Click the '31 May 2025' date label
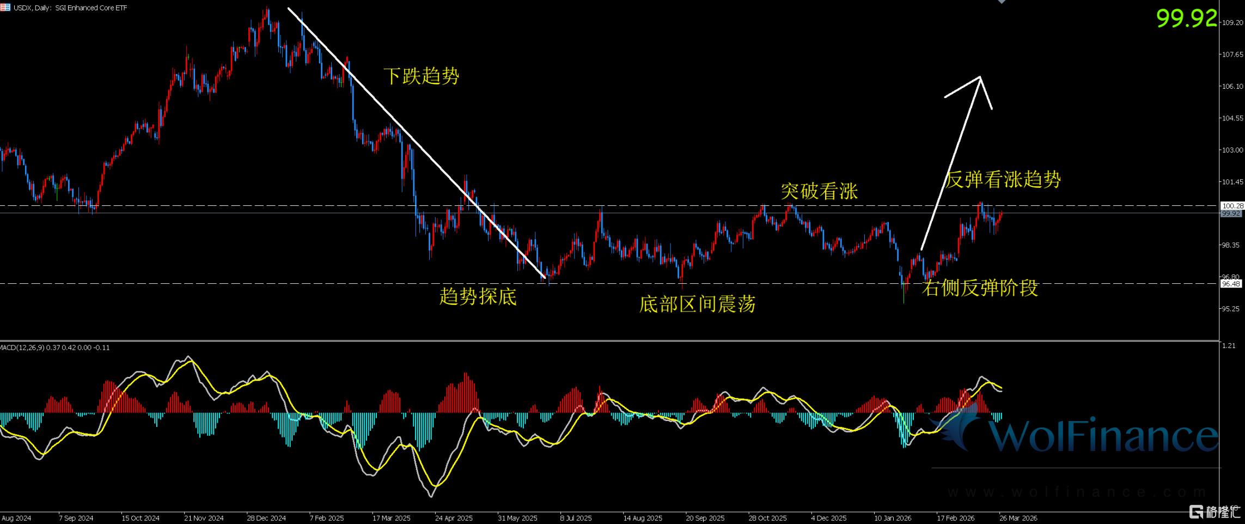The image size is (1245, 524). (x=517, y=518)
